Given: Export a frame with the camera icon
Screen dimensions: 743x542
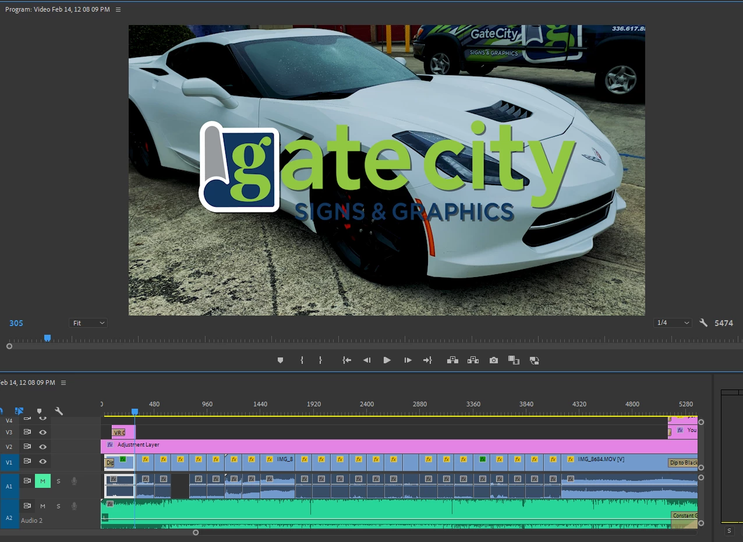Looking at the screenshot, I should click(x=494, y=360).
